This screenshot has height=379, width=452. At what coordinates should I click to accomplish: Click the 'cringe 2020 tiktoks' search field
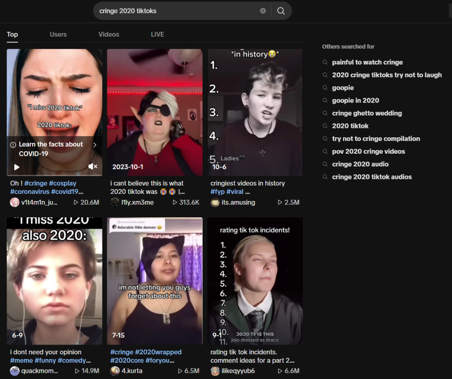[177, 11]
